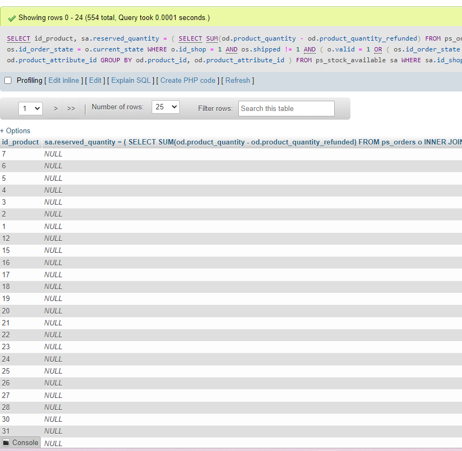Go to next page of results
The width and height of the screenshot is (462, 451).
click(55, 108)
